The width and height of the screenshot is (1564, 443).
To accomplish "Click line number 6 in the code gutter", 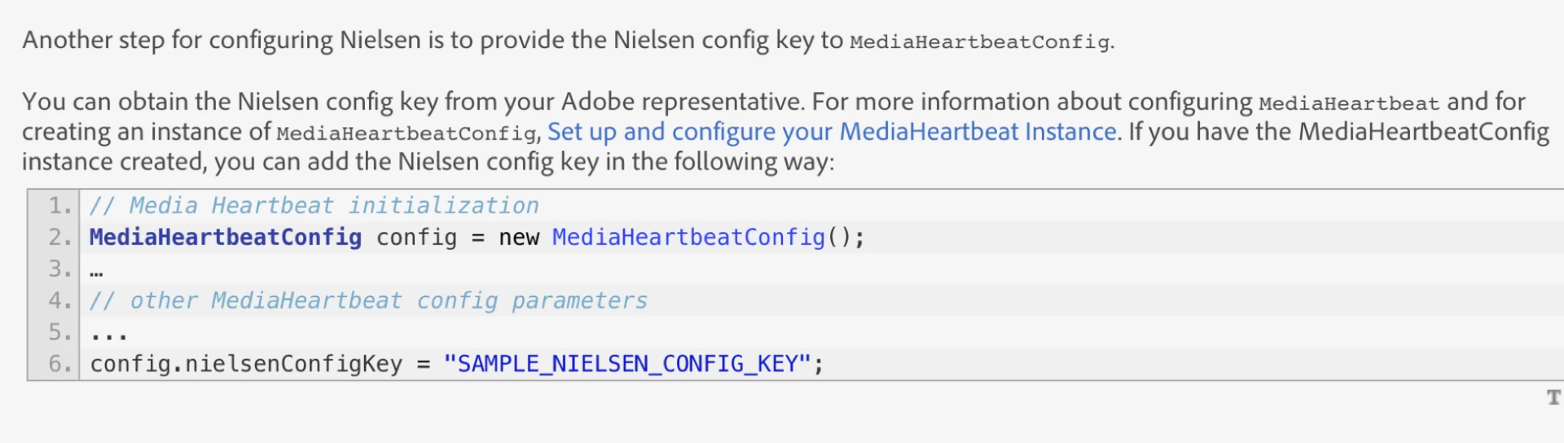I will coord(59,364).
